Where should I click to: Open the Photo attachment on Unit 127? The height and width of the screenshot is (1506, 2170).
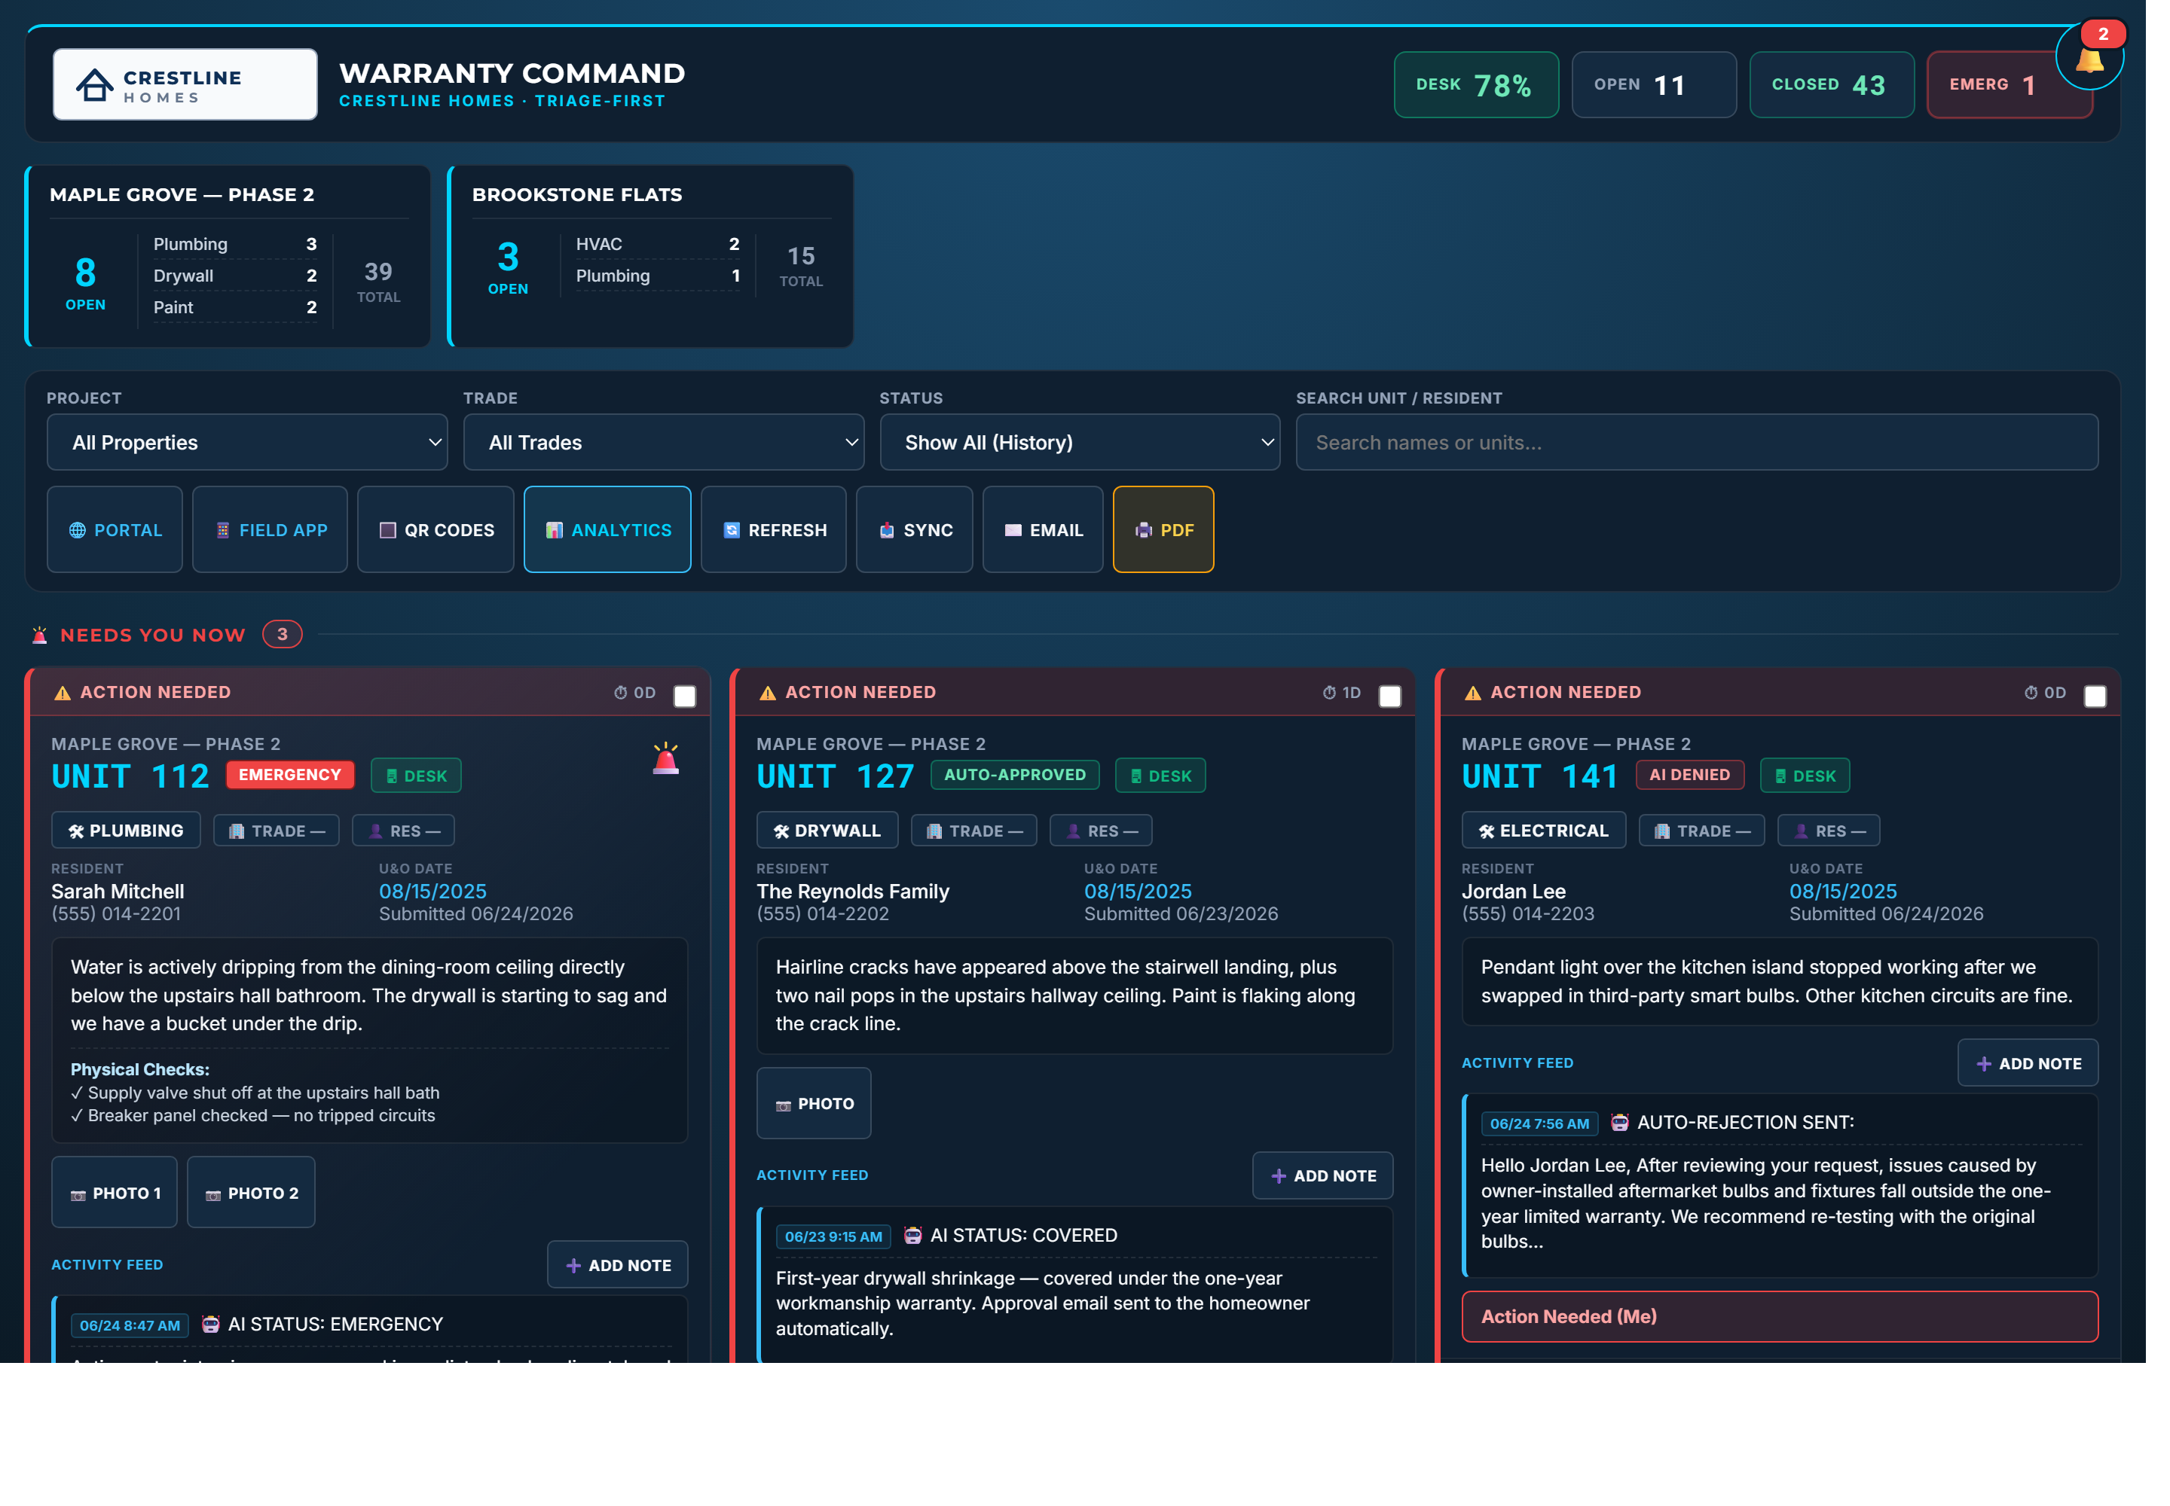point(813,1103)
